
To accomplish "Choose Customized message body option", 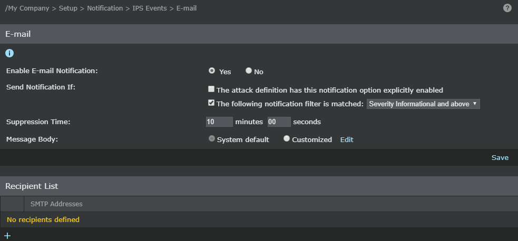I will click(x=287, y=138).
